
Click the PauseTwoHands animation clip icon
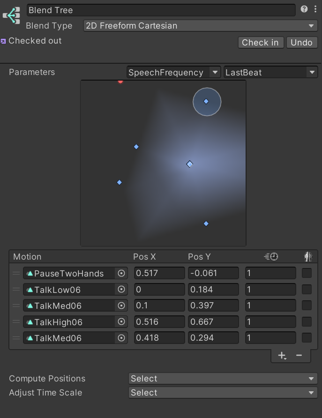(x=30, y=273)
